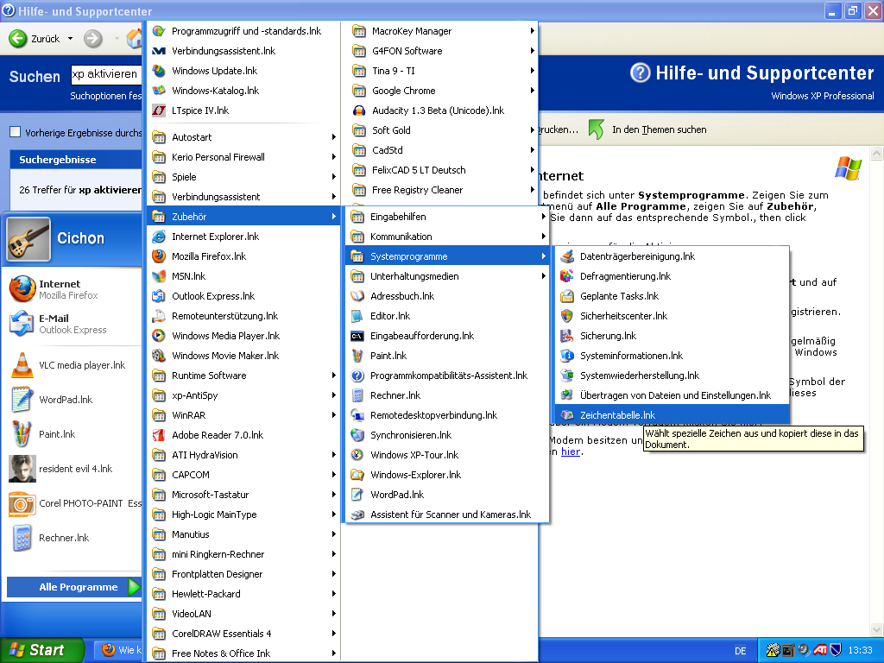Open Systeminformationen icon

566,356
